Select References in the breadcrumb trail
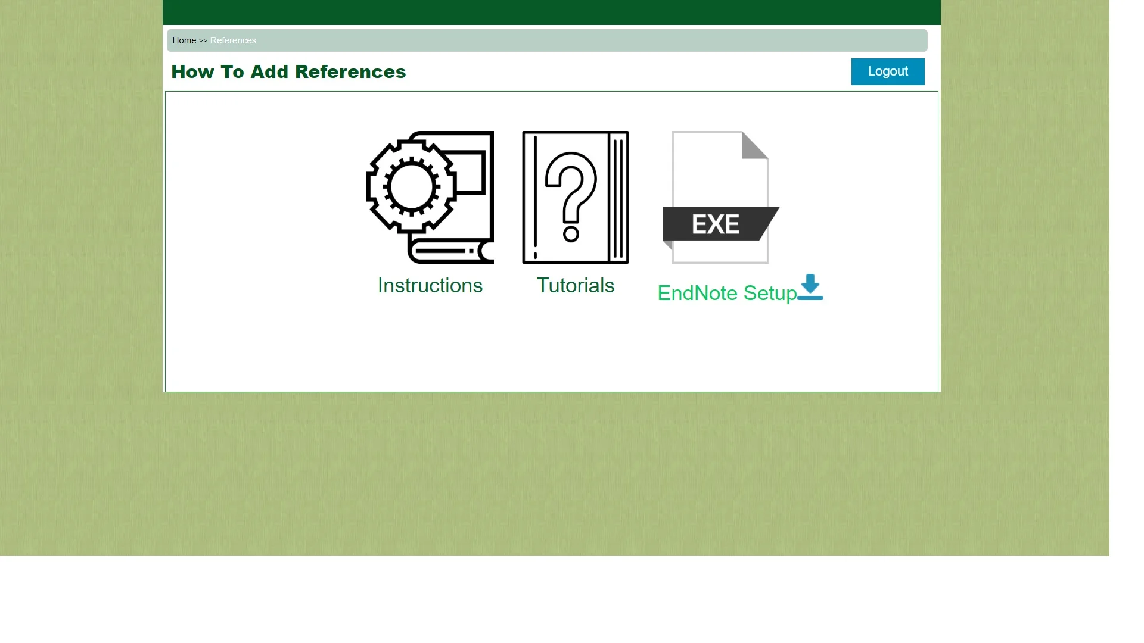This screenshot has height=643, width=1144. point(233,40)
